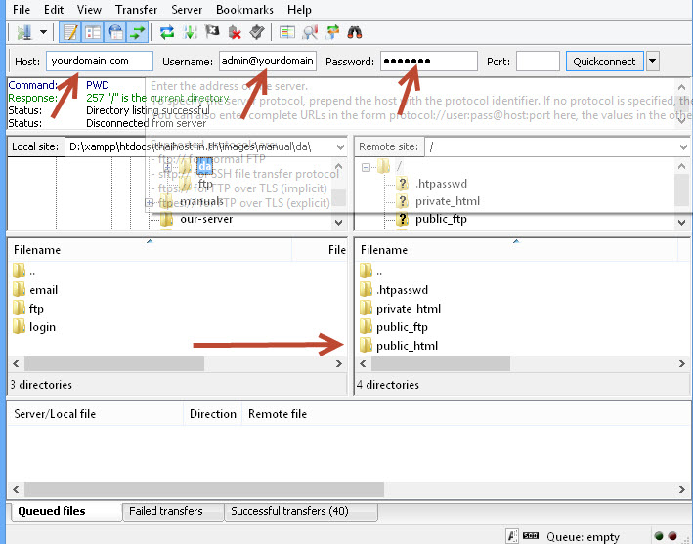Open the File menu
The image size is (693, 544).
[x=22, y=9]
